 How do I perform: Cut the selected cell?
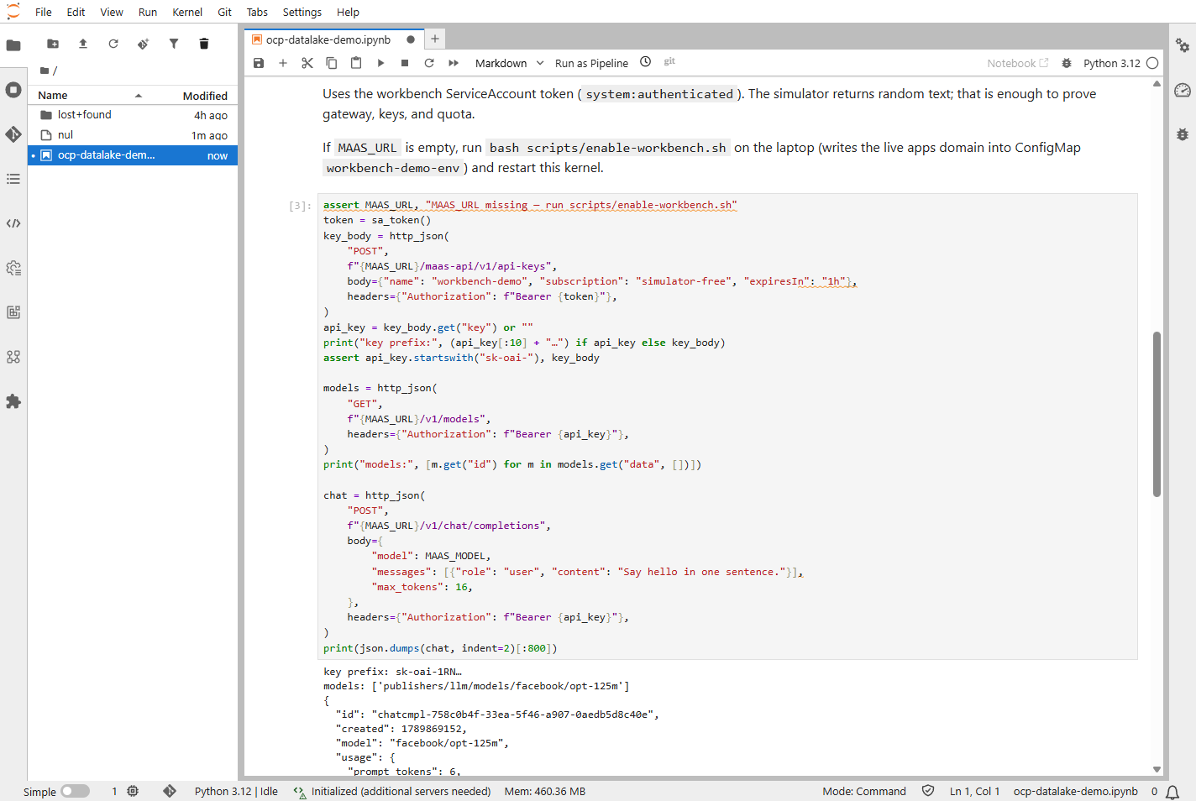(x=307, y=63)
